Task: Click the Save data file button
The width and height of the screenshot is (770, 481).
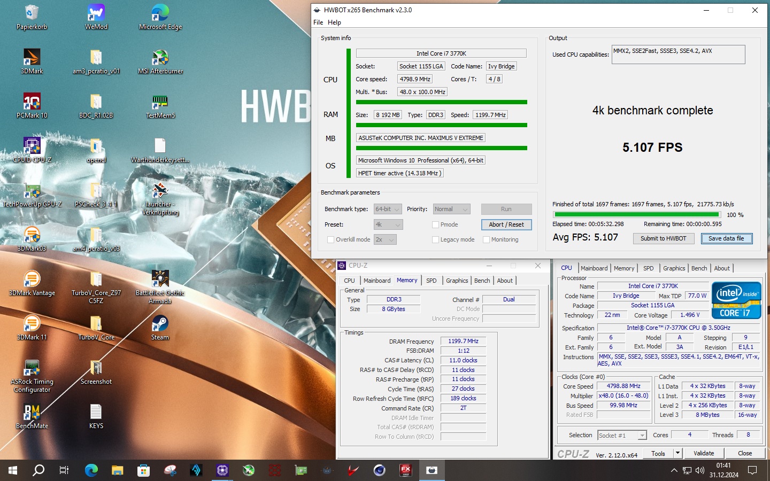Action: [x=727, y=238]
